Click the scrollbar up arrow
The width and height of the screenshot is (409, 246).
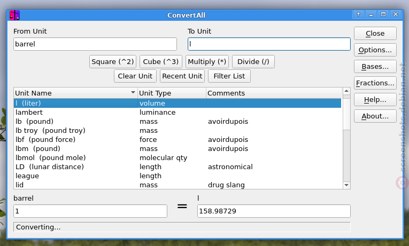point(346,91)
